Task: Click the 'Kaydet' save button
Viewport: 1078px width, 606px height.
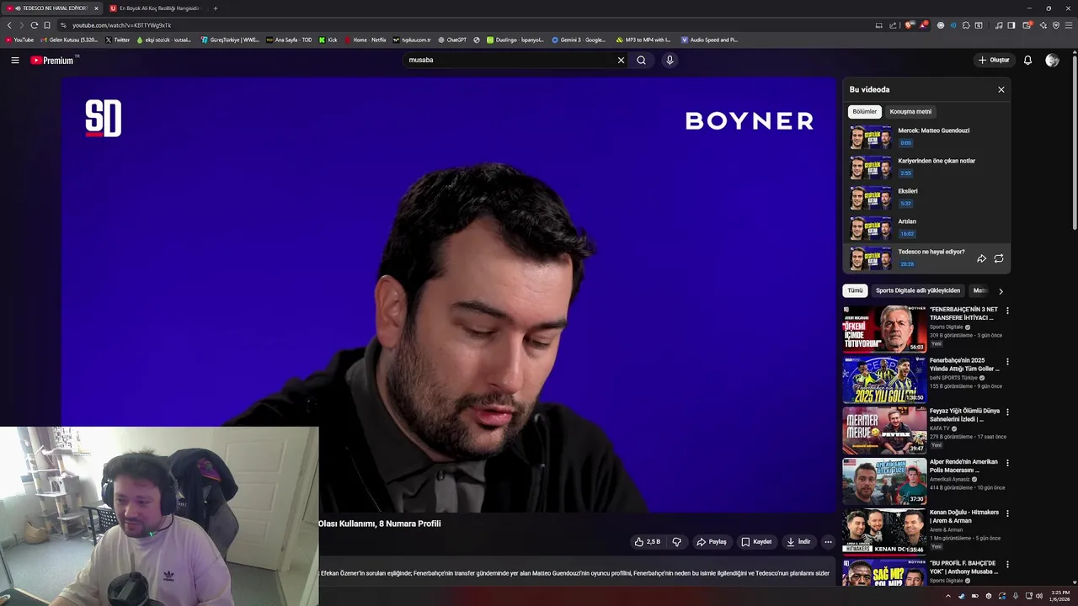Action: (756, 542)
